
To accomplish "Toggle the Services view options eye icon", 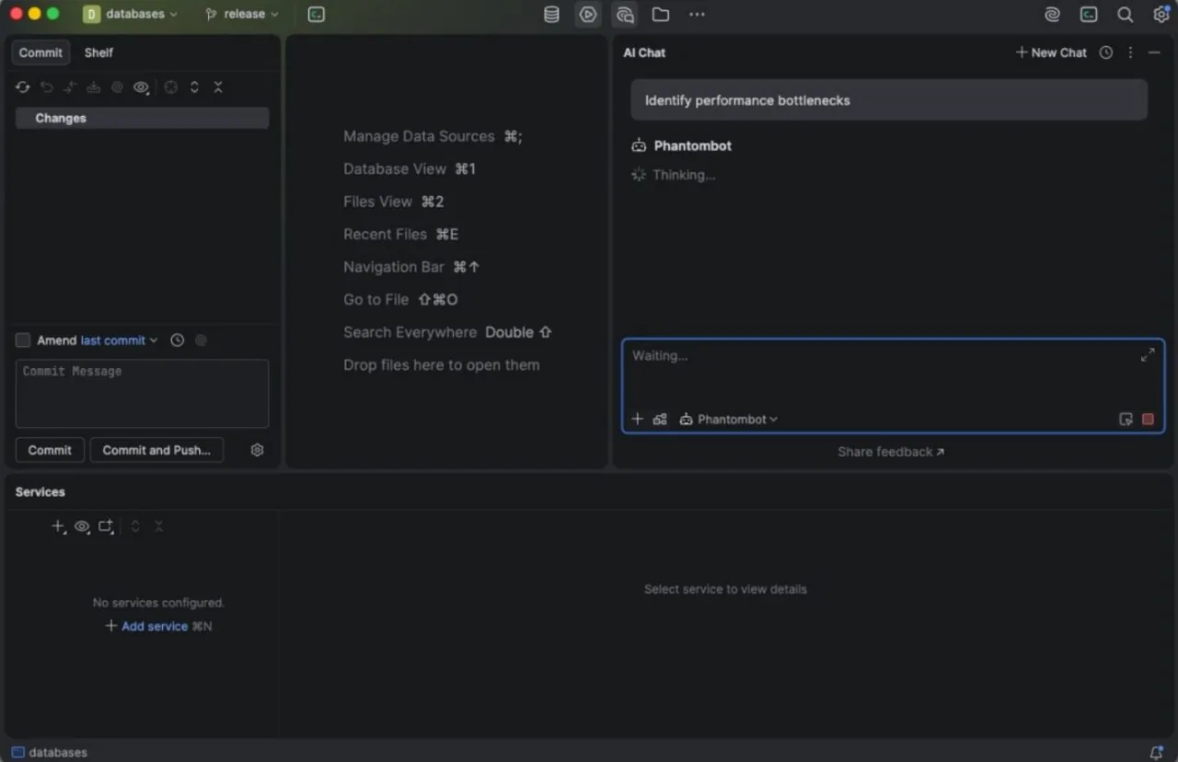I will click(82, 526).
